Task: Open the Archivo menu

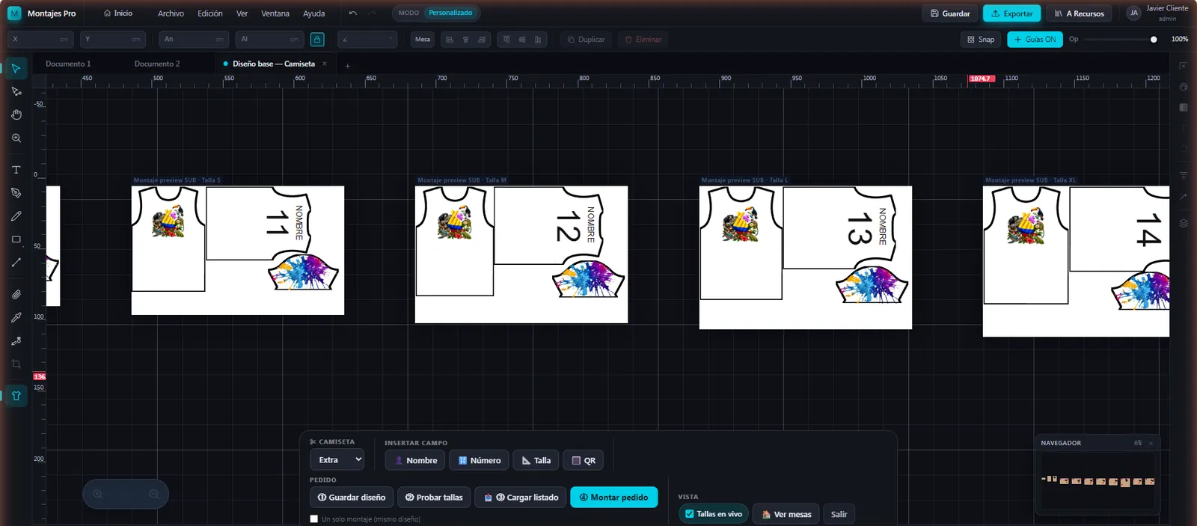Action: click(171, 13)
